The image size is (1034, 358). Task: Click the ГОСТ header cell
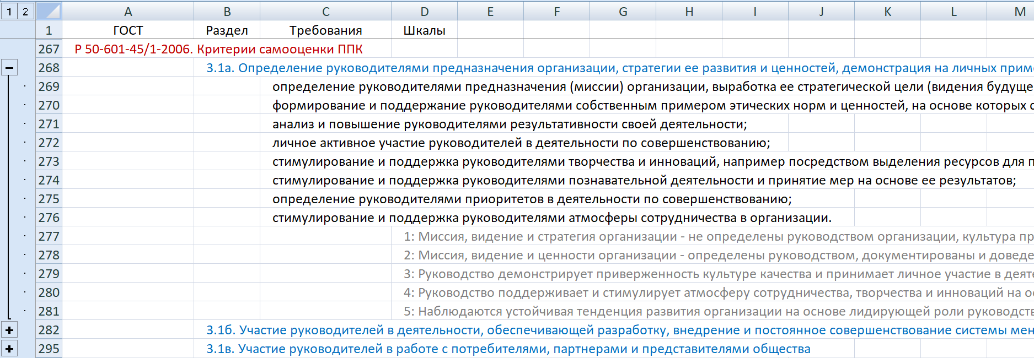pyautogui.click(x=128, y=30)
